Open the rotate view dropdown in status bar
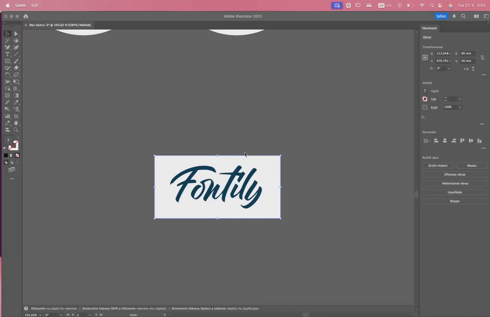Screen dimensions: 490x317 click(61, 315)
